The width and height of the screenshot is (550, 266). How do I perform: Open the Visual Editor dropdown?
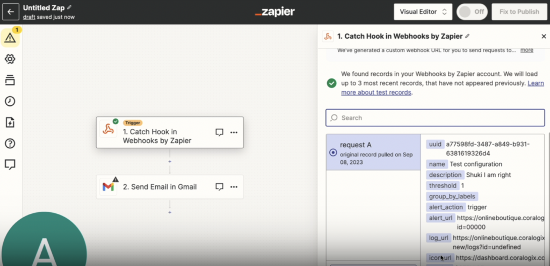click(x=423, y=12)
